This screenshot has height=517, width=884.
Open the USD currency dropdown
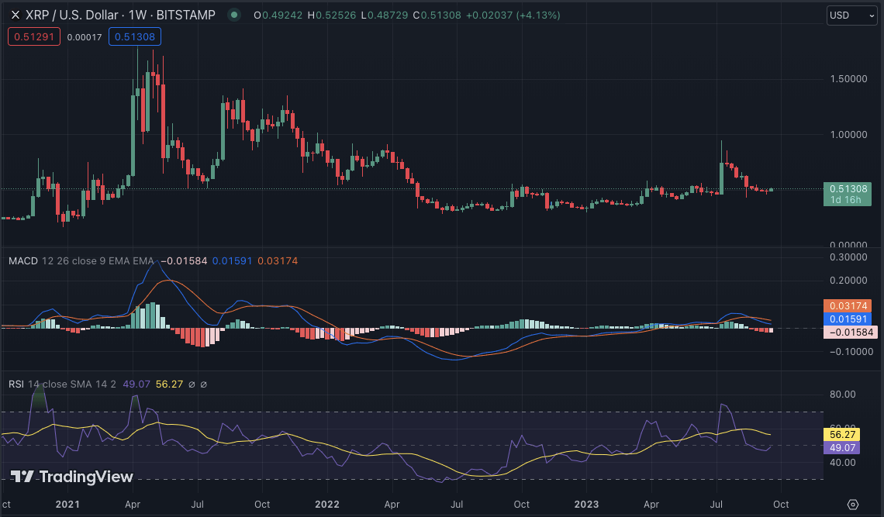851,16
